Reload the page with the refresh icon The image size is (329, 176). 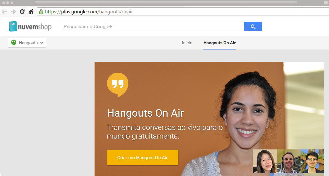click(22, 12)
